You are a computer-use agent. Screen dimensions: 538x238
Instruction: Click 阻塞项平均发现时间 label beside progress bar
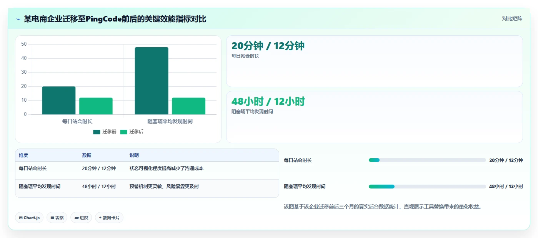point(305,187)
